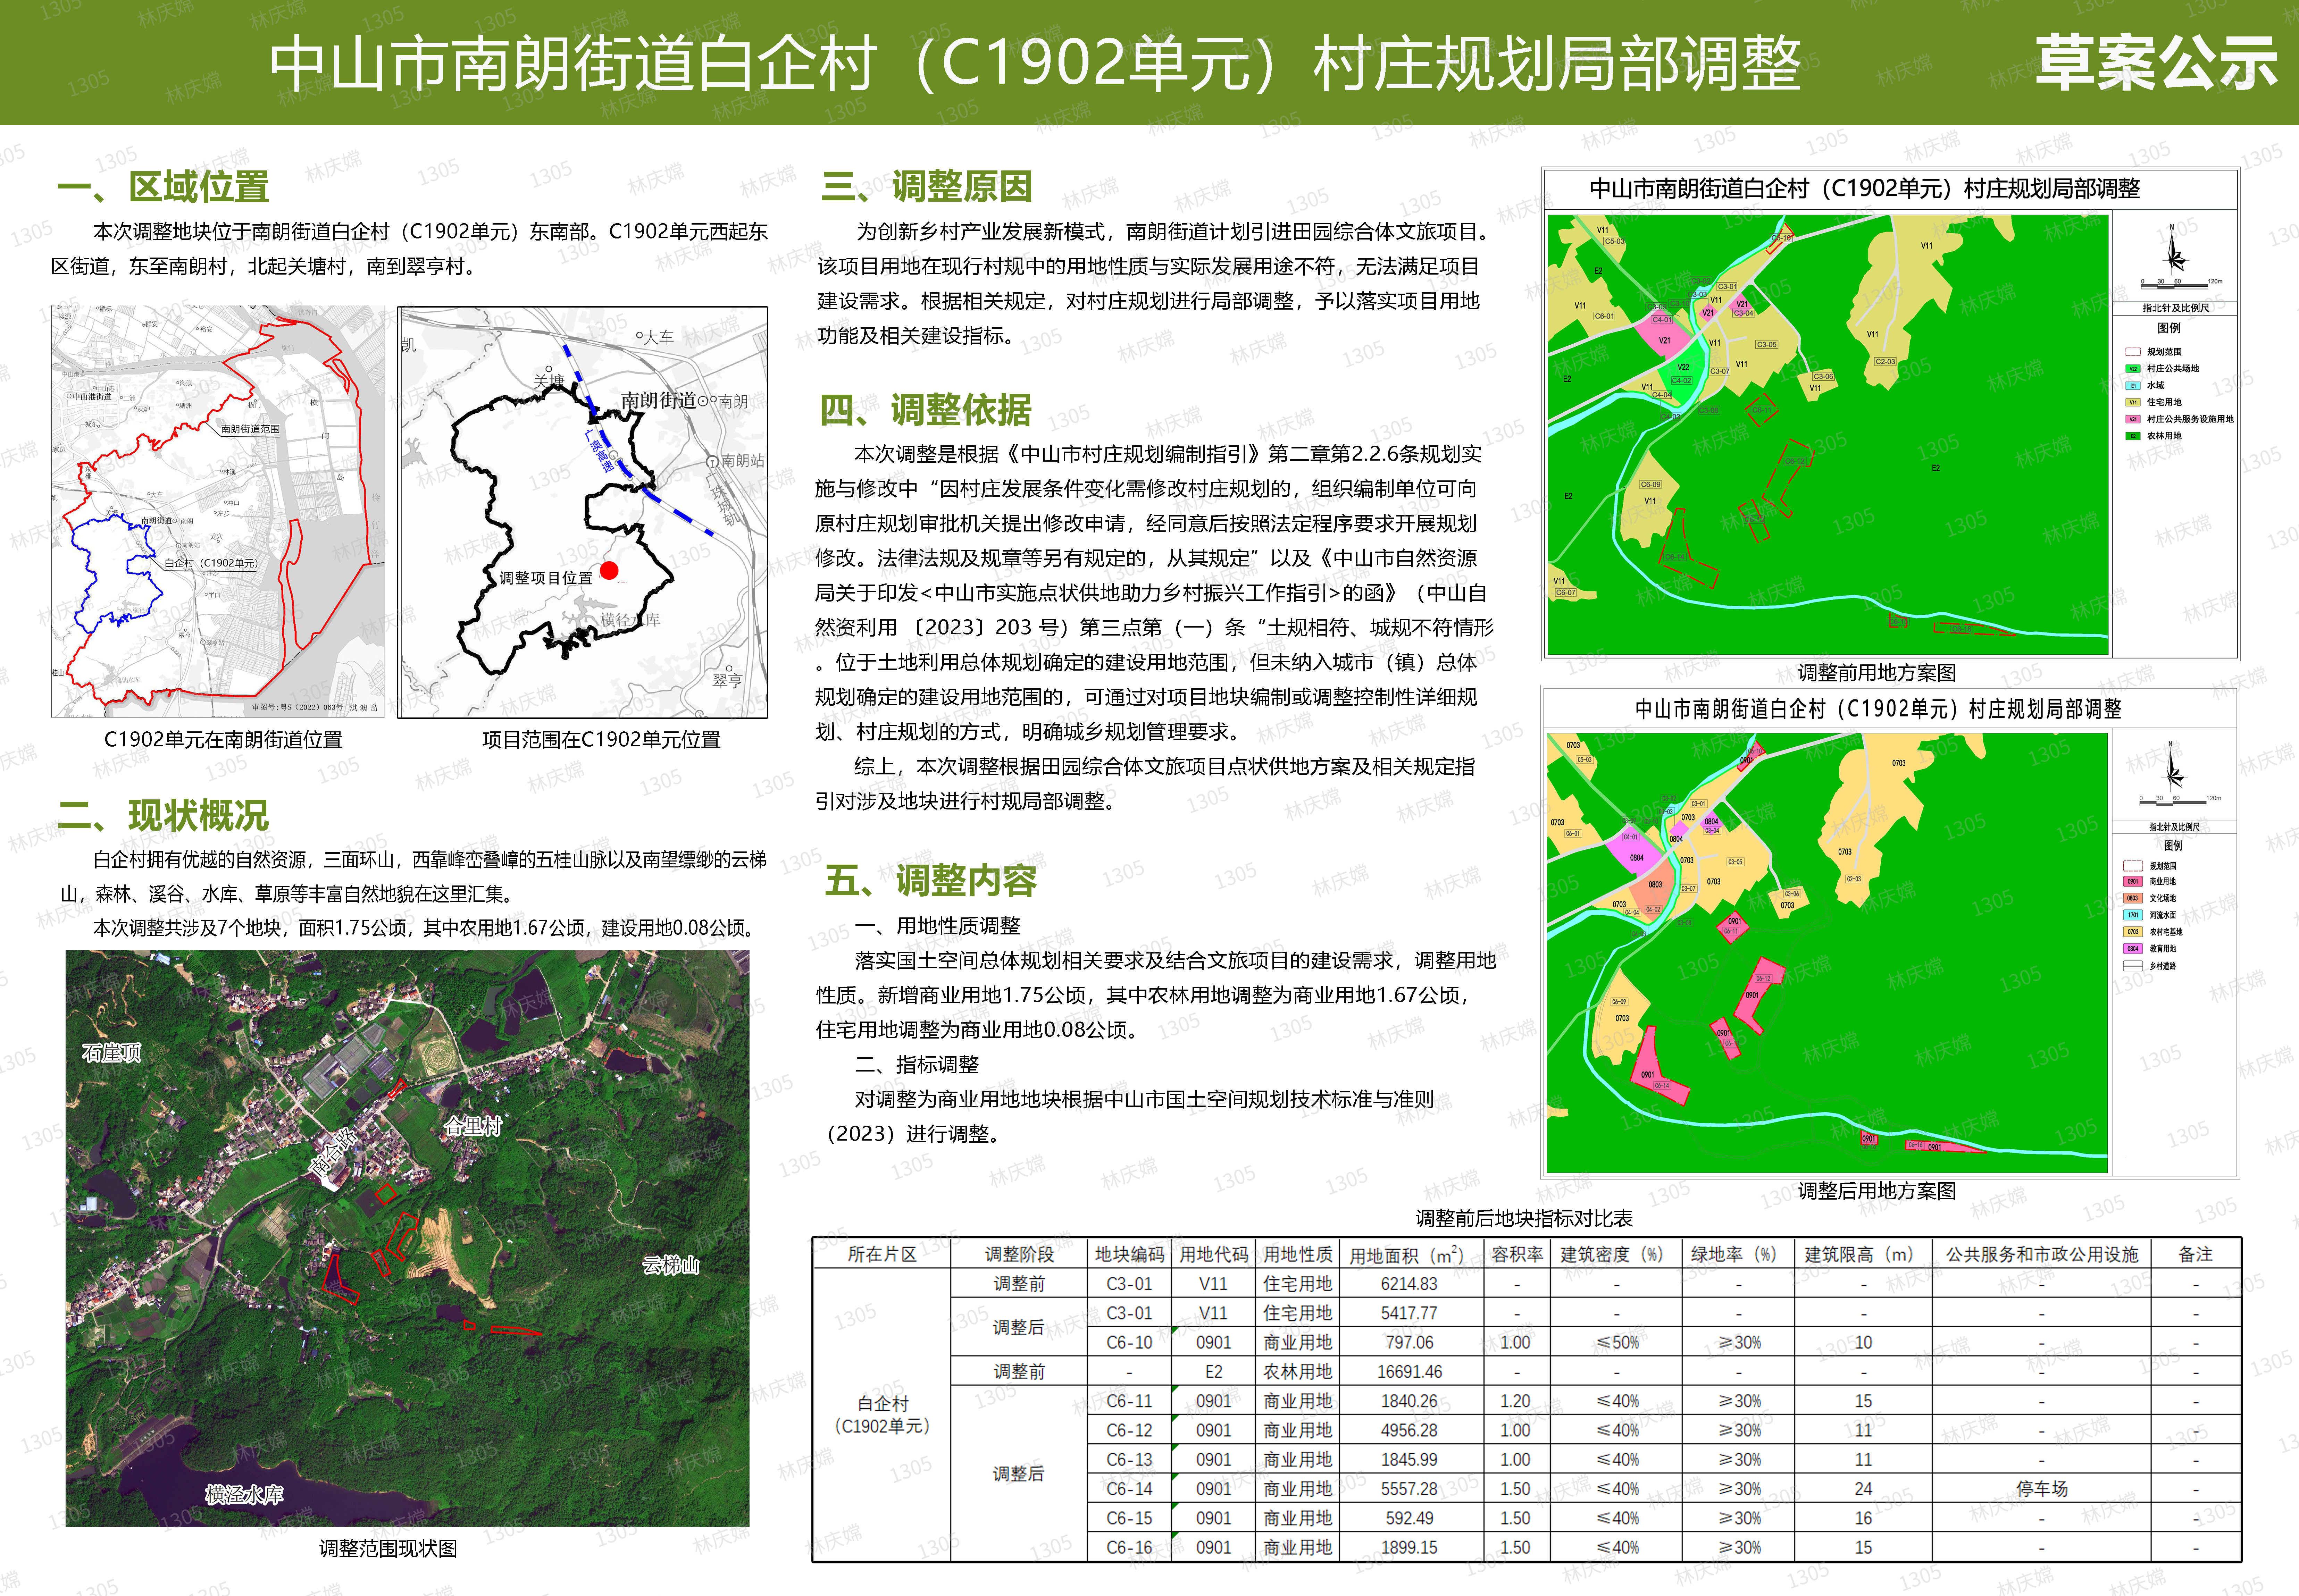
Task: Click the 石崖顶 label on the satellite image
Action: (x=112, y=1053)
